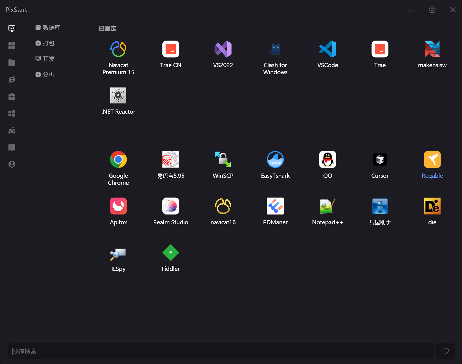Select the 数据库 category
This screenshot has width=462, height=364.
48,28
